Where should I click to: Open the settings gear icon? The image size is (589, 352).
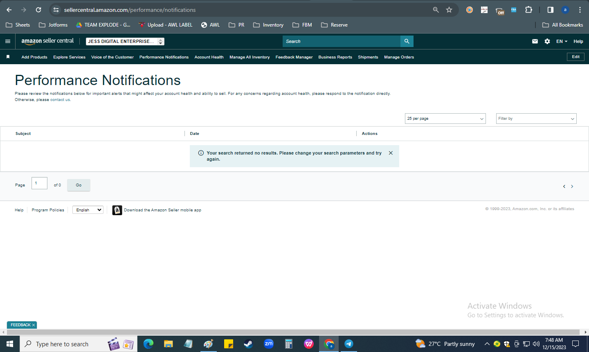(547, 41)
